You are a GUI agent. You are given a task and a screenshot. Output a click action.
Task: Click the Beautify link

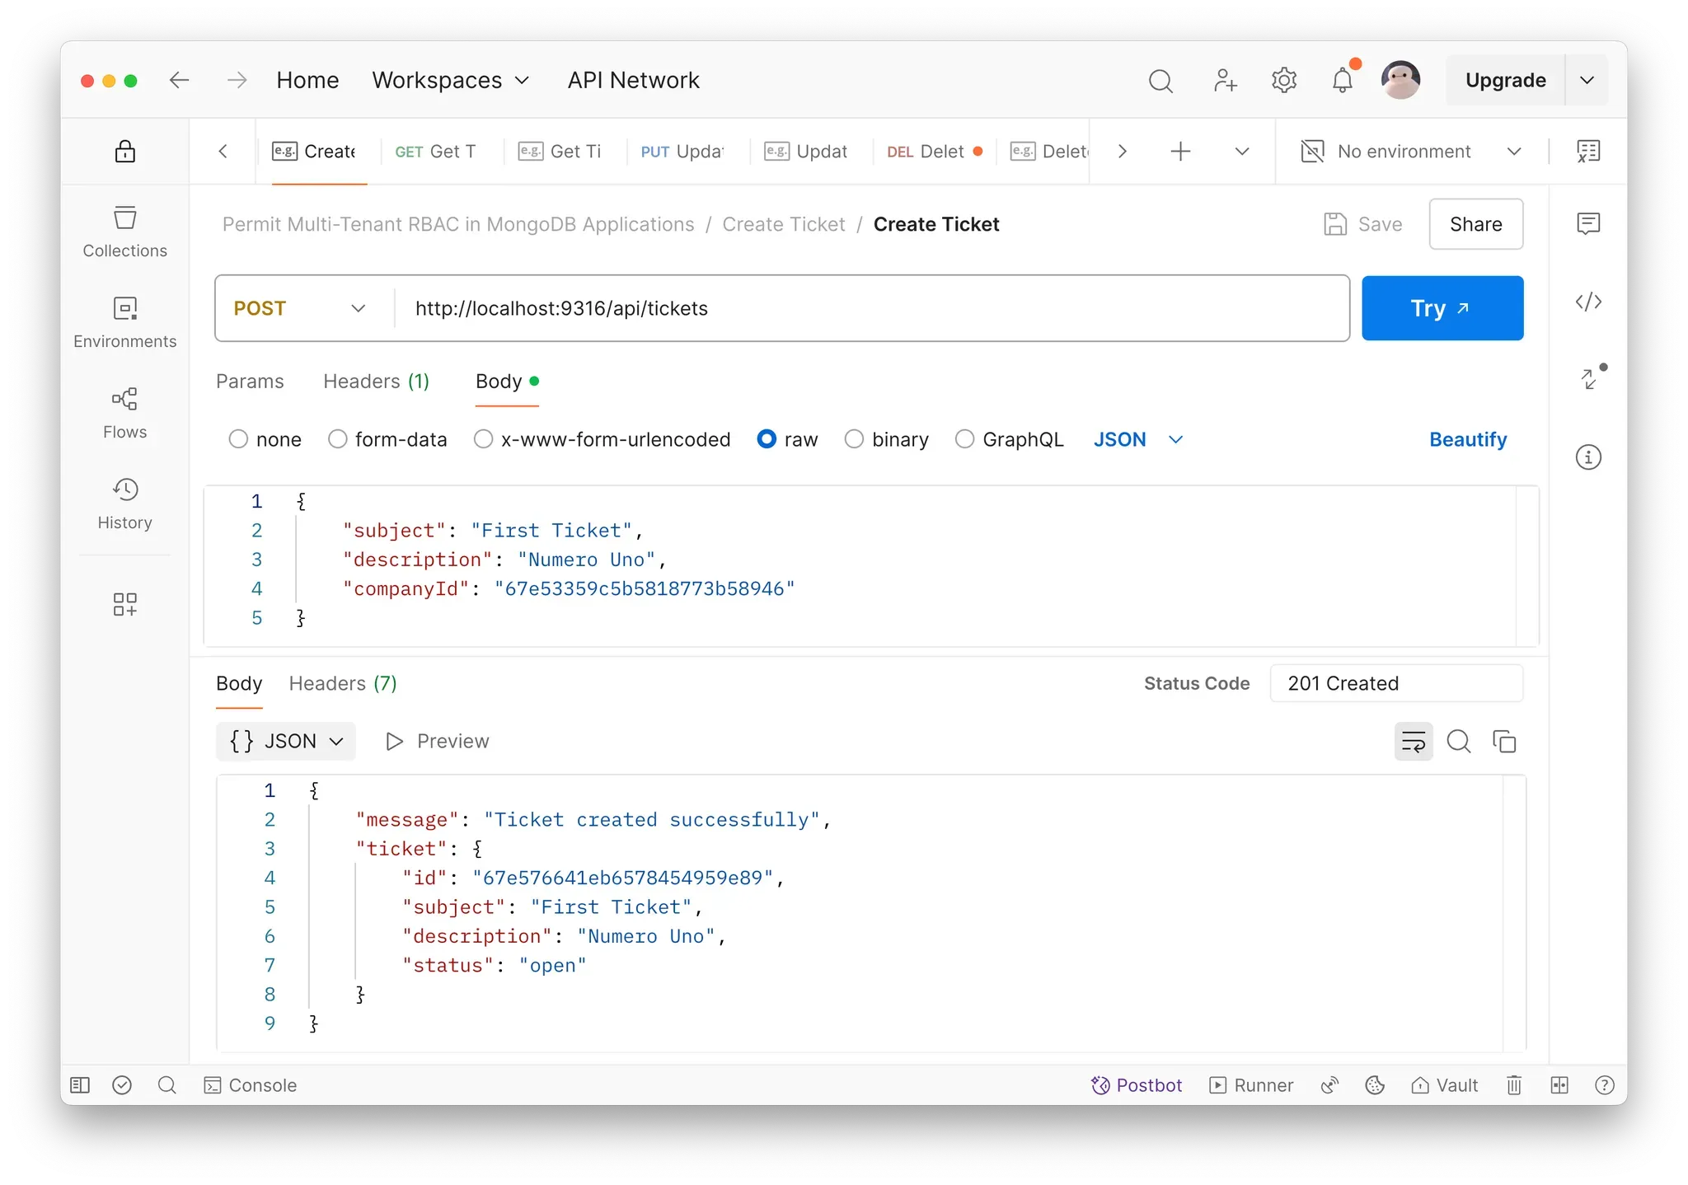coord(1467,439)
